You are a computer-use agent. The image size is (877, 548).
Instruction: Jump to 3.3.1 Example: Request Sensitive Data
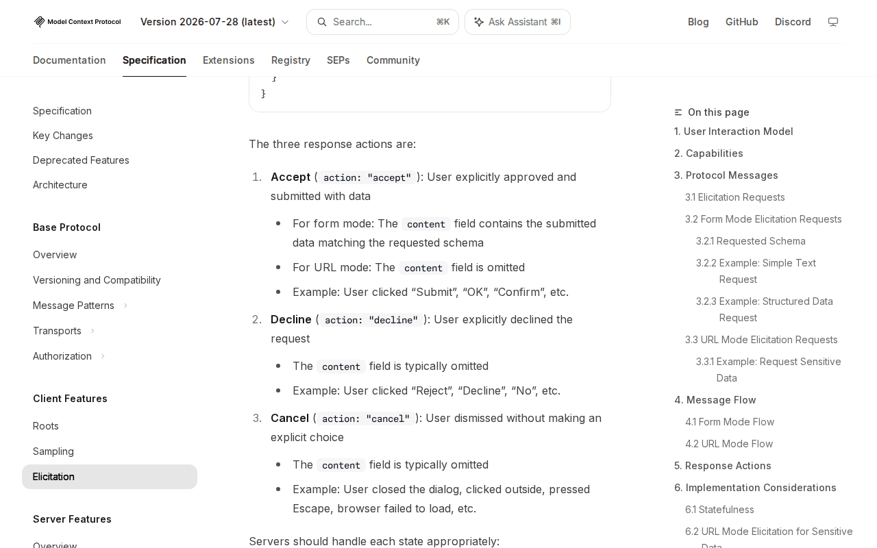769,370
